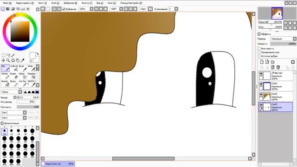This screenshot has width=297, height=167.
Task: Select the AirBrush tool
Action: point(14,68)
